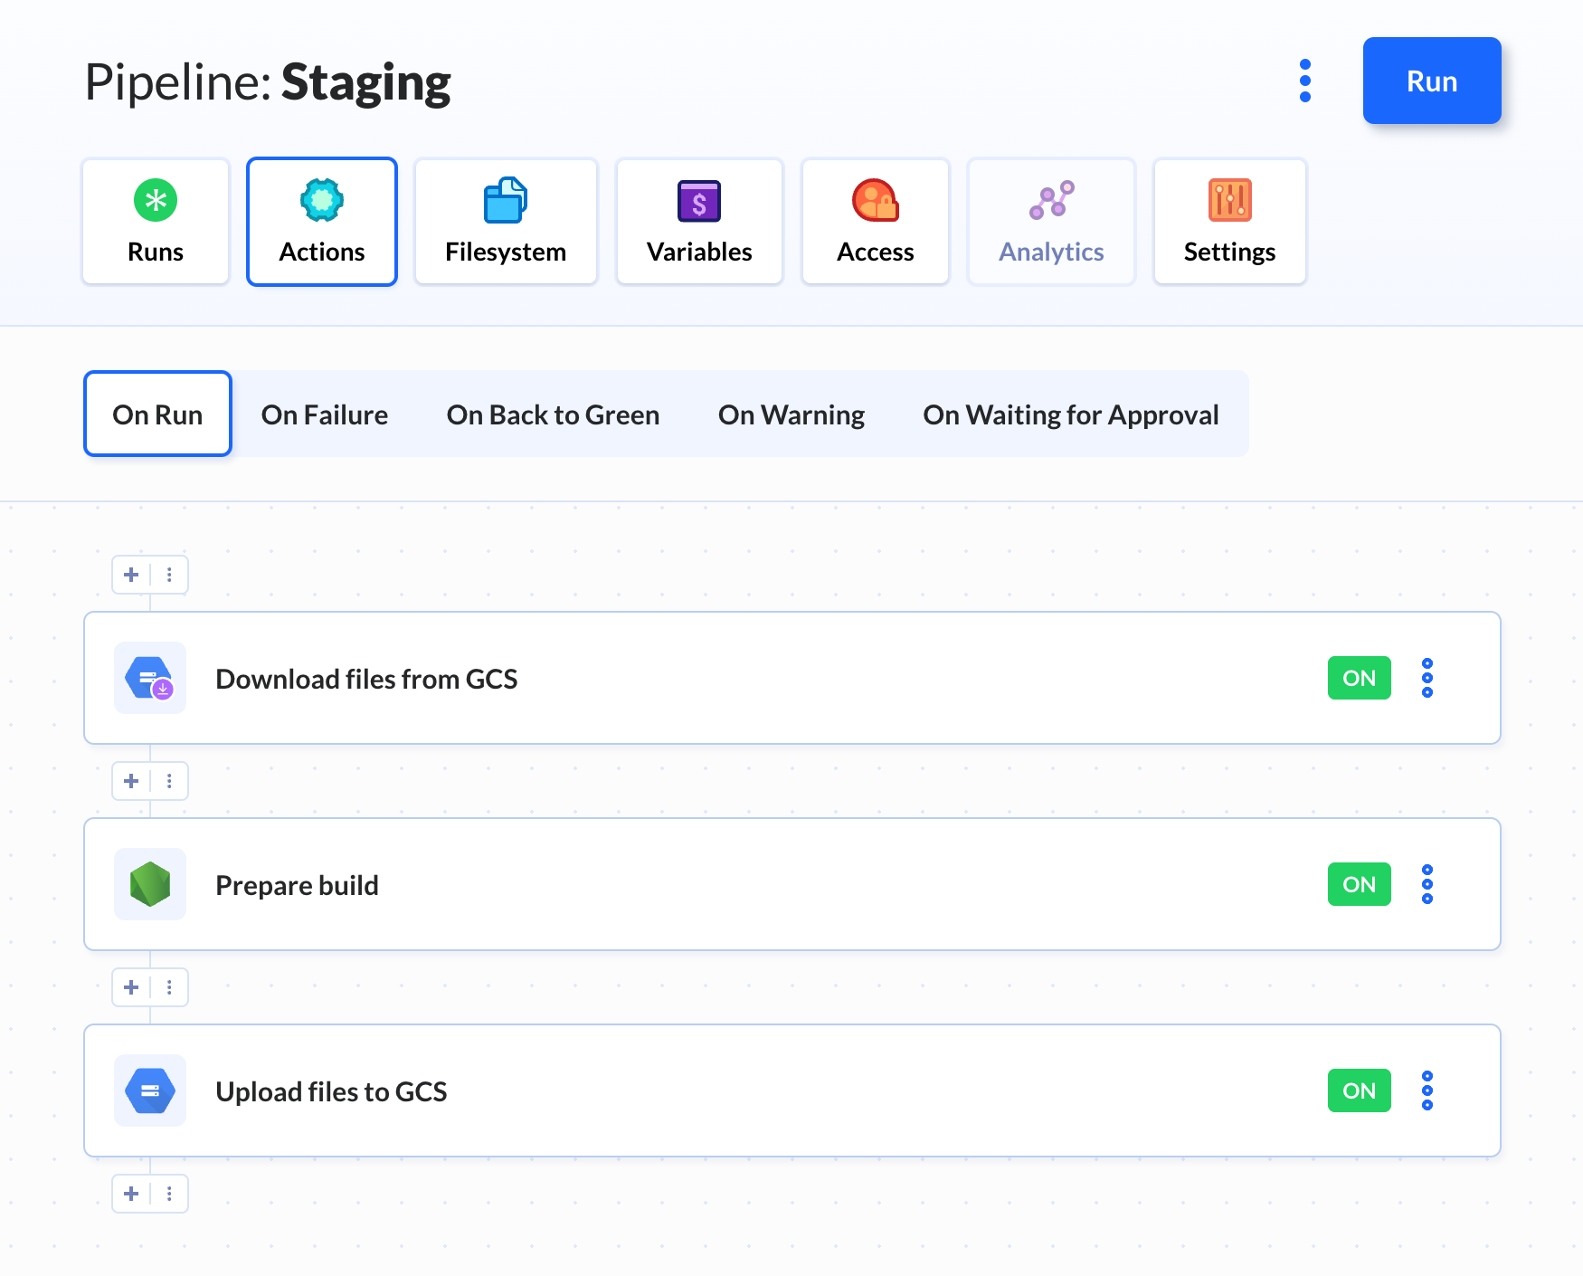
Task: Open pipeline Settings tab
Action: point(1230,222)
